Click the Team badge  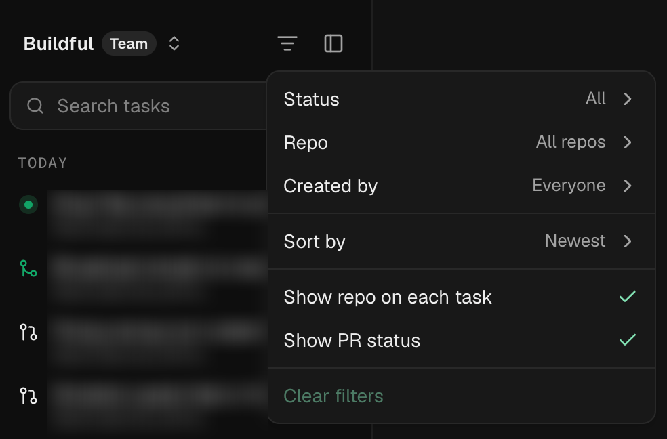click(129, 43)
